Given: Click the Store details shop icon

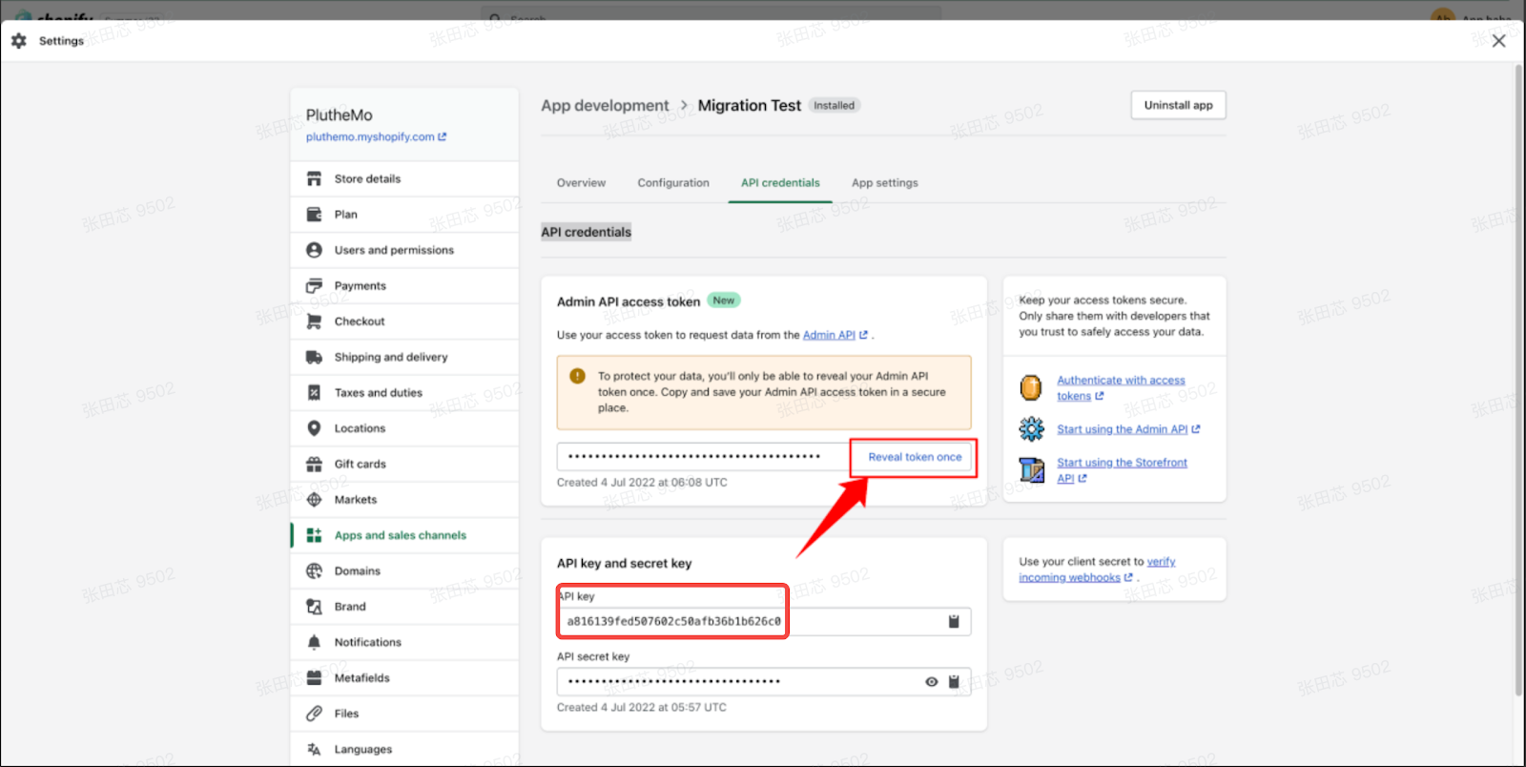Looking at the screenshot, I should click(314, 178).
